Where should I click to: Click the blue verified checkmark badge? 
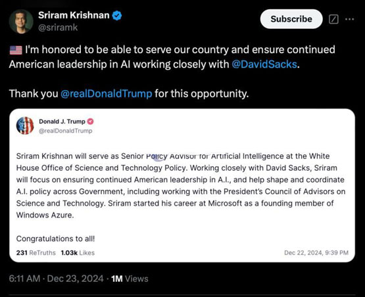pos(117,16)
